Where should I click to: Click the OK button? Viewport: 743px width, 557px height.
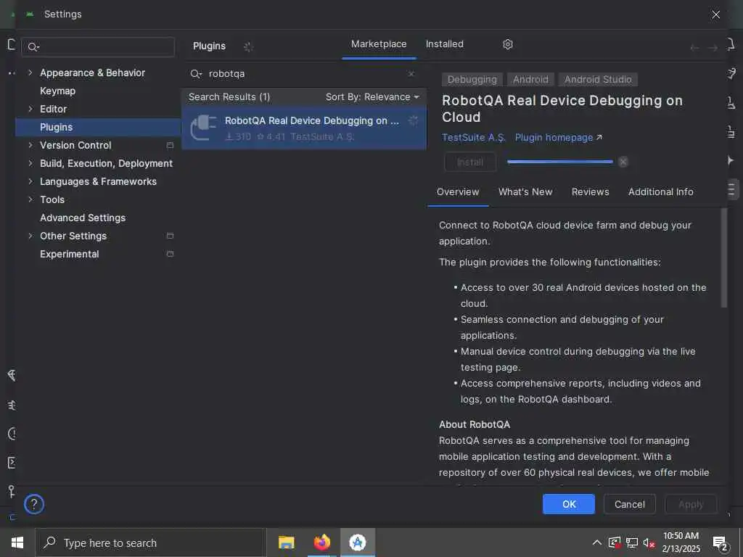click(569, 504)
